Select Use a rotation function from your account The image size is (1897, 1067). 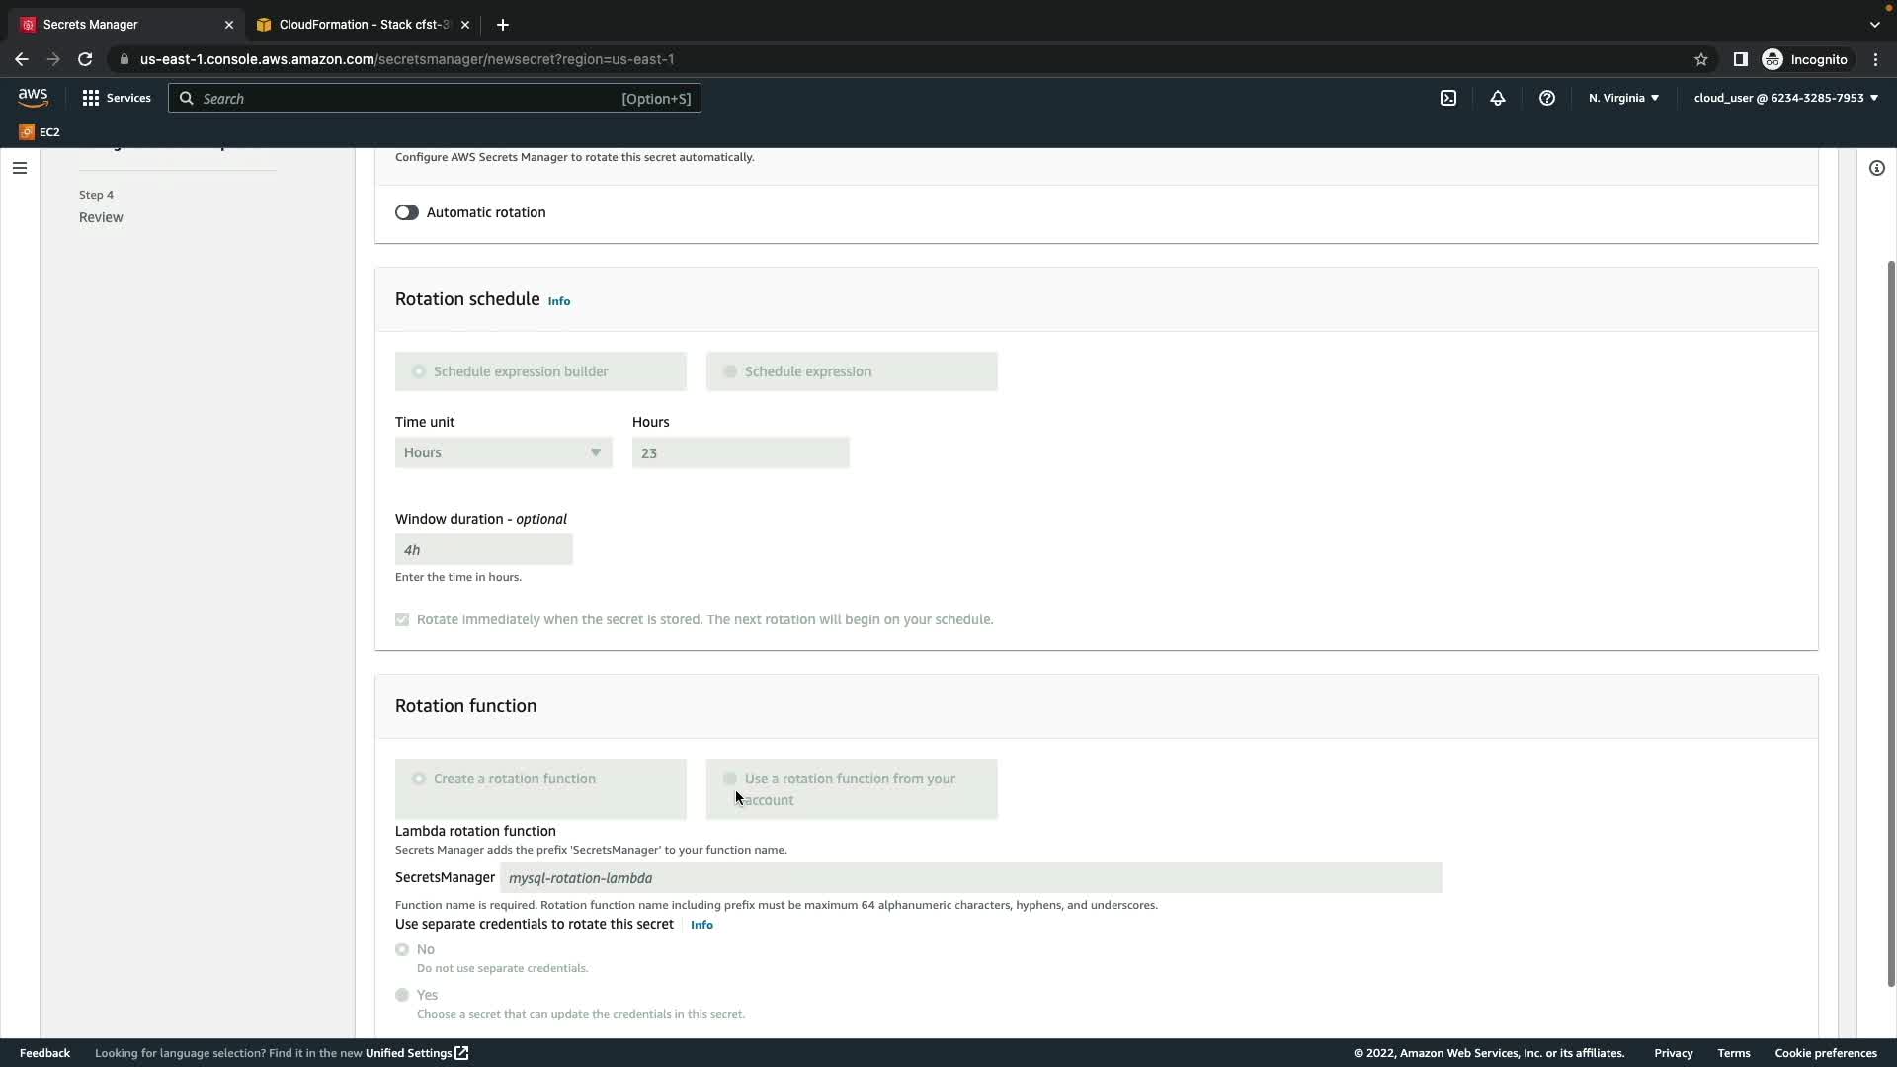(x=730, y=779)
